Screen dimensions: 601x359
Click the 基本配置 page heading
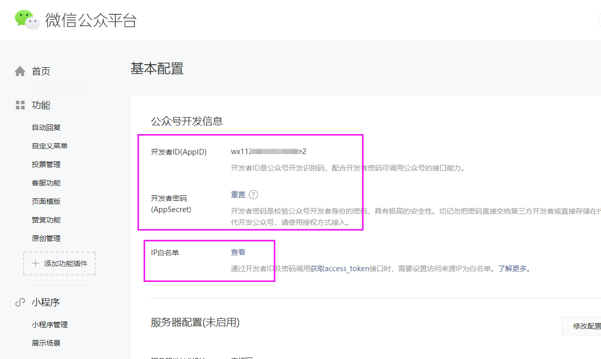157,69
